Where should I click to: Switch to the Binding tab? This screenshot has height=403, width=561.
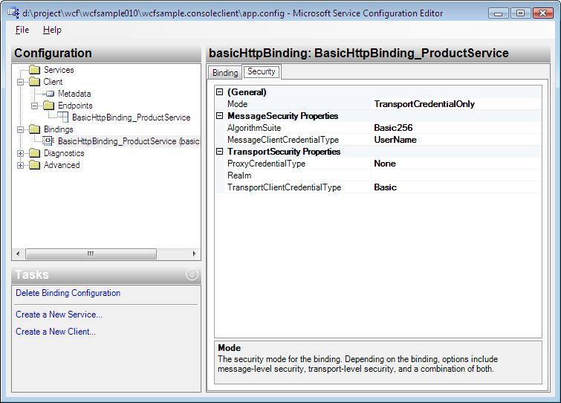(225, 72)
